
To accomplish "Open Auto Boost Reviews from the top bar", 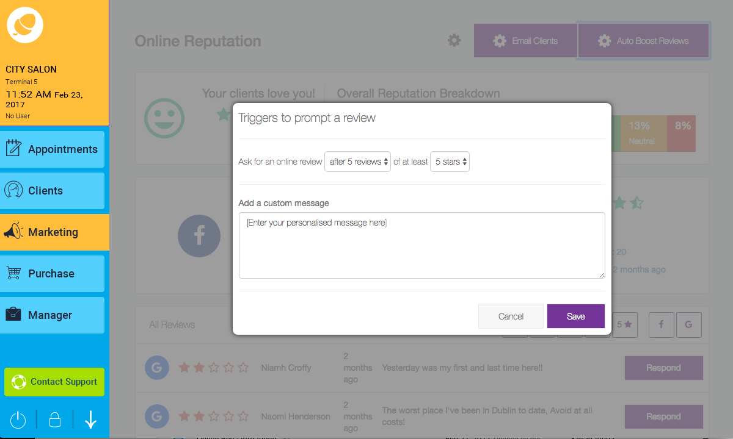I will (643, 40).
